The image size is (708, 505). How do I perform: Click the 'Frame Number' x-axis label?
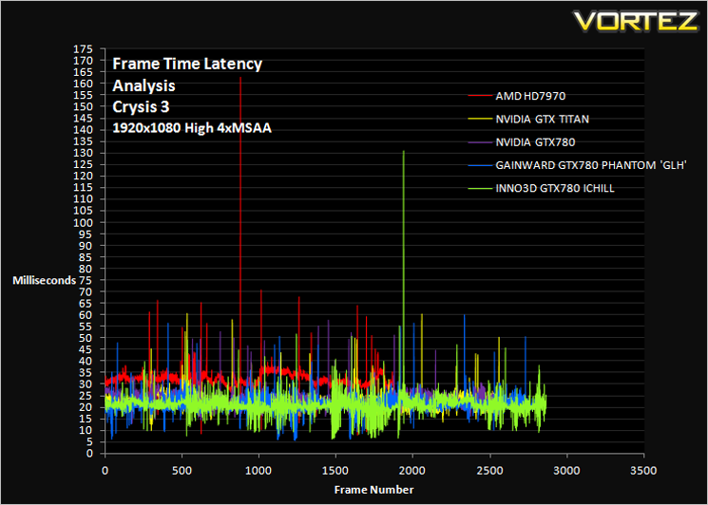click(x=373, y=490)
